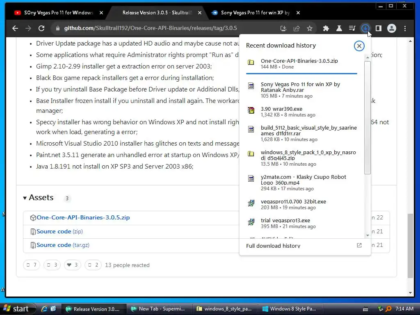Image resolution: width=420 pixels, height=315 pixels.
Task: Open the Windows start button
Action: pyautogui.click(x=18, y=309)
